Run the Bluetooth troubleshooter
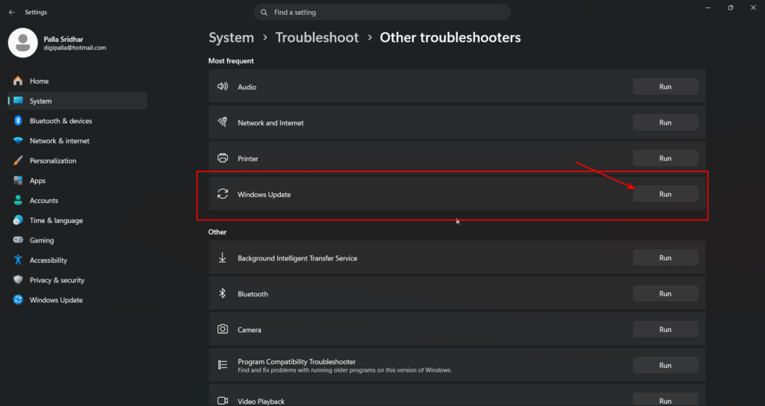 point(666,293)
